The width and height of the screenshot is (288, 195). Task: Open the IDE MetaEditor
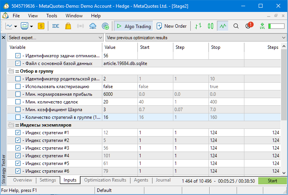point(56,26)
